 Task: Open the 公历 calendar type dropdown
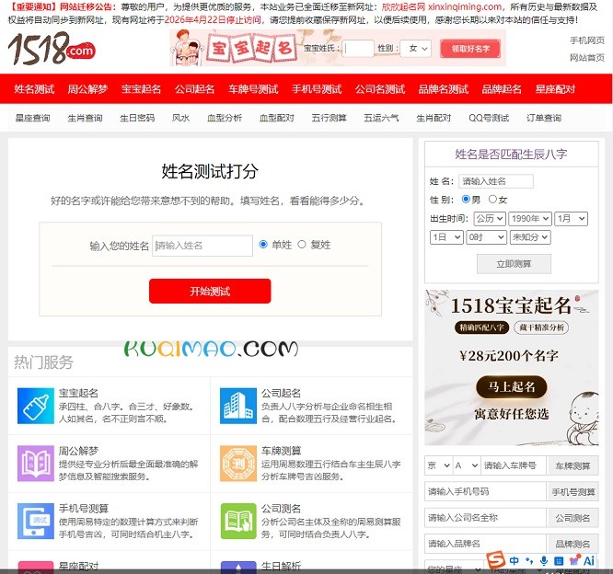pos(490,218)
